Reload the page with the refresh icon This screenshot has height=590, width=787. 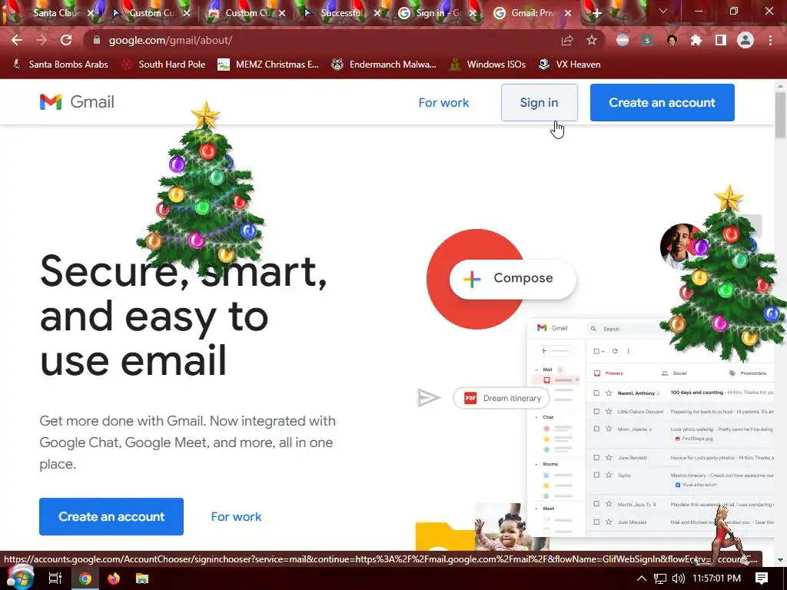tap(66, 40)
